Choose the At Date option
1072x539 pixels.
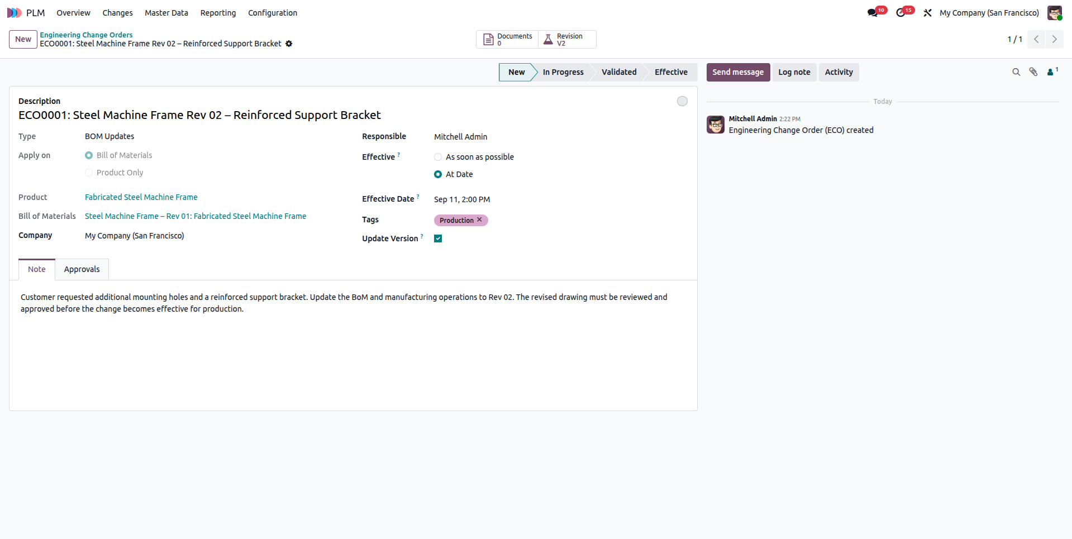438,174
